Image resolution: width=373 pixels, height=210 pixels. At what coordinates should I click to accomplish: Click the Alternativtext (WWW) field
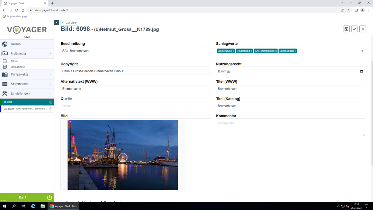(135, 89)
